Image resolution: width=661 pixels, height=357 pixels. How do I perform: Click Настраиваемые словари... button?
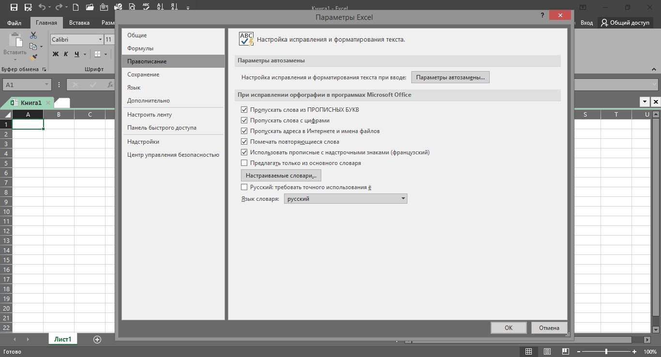pyautogui.click(x=281, y=176)
